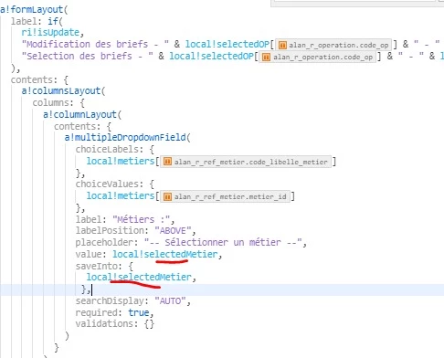This screenshot has width=444, height=358.
Task: Click the required true keyword
Action: [x=139, y=312]
